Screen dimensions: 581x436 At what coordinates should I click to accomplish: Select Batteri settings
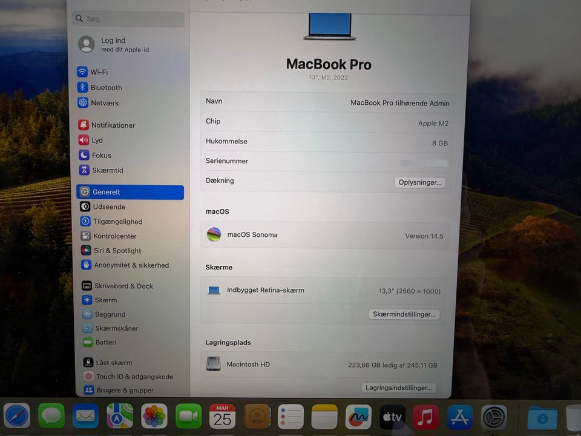[x=100, y=342]
